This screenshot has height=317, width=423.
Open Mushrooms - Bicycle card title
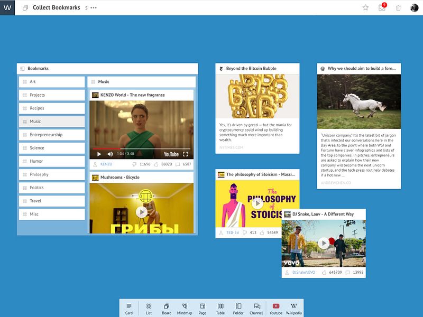pos(120,178)
